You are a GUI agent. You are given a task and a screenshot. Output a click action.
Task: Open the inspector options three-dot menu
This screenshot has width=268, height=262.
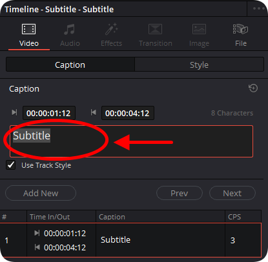coord(258,8)
